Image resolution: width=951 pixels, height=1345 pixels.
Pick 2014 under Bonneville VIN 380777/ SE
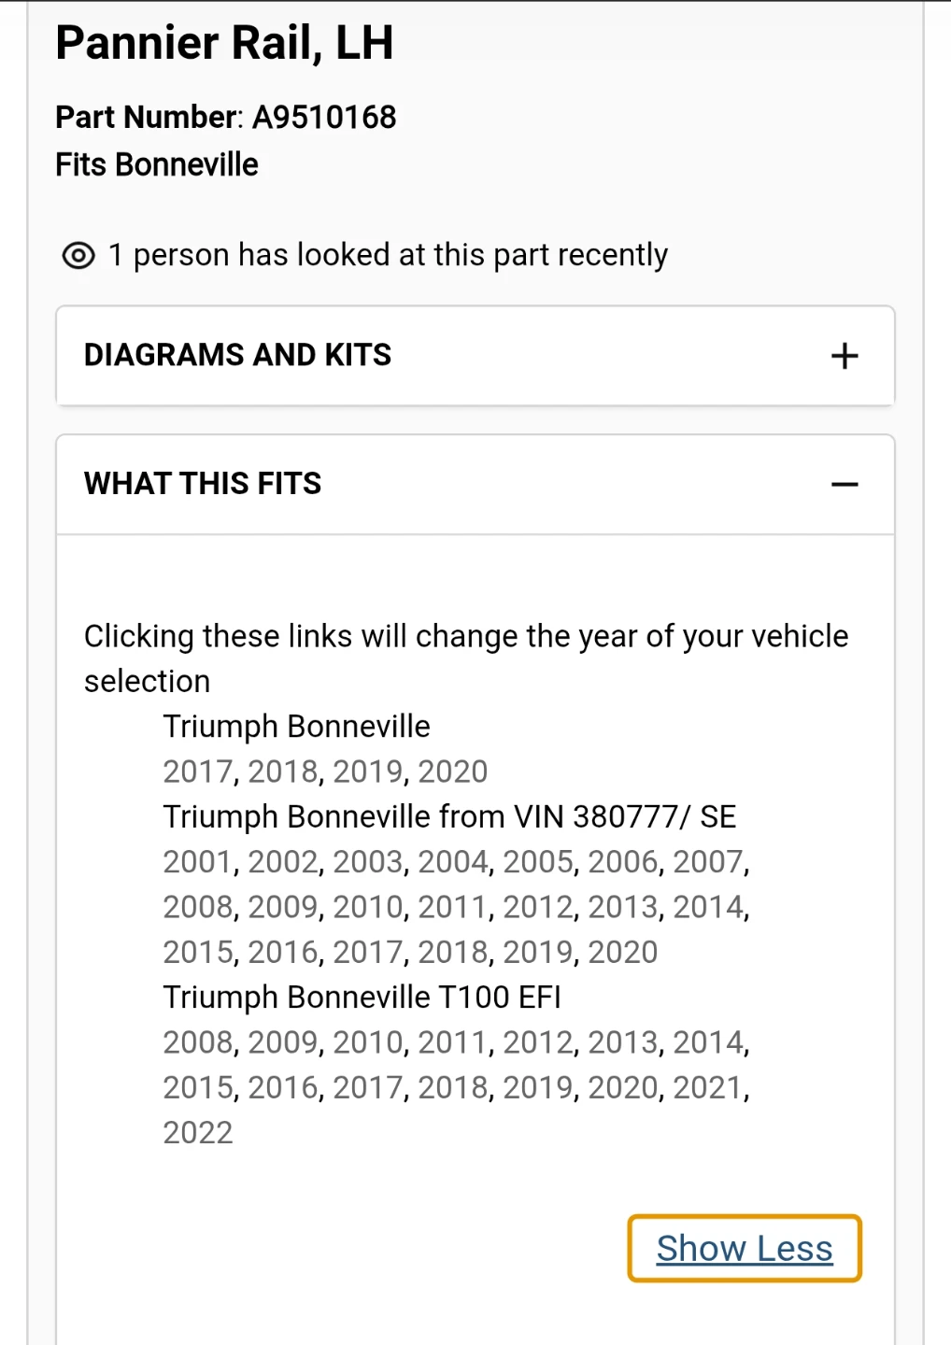point(707,906)
